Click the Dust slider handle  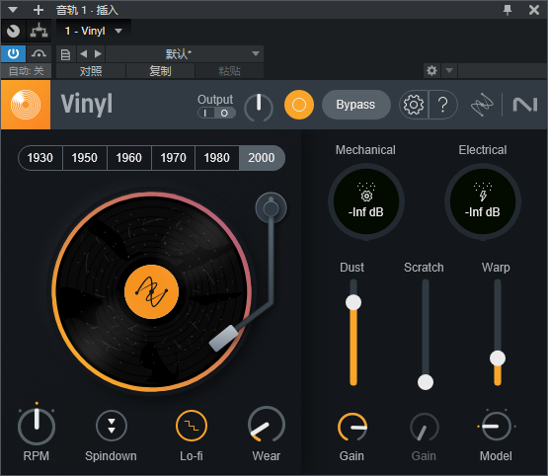coord(353,302)
